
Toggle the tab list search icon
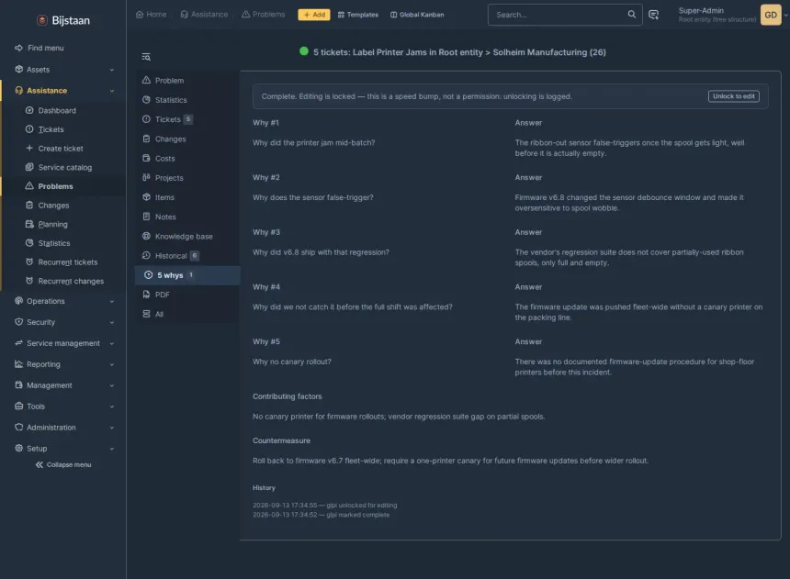[146, 57]
